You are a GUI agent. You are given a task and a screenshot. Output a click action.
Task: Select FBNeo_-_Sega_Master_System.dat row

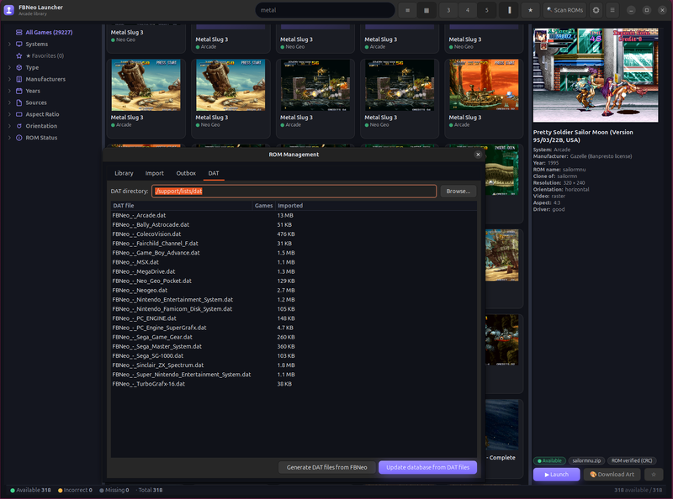pyautogui.click(x=294, y=346)
